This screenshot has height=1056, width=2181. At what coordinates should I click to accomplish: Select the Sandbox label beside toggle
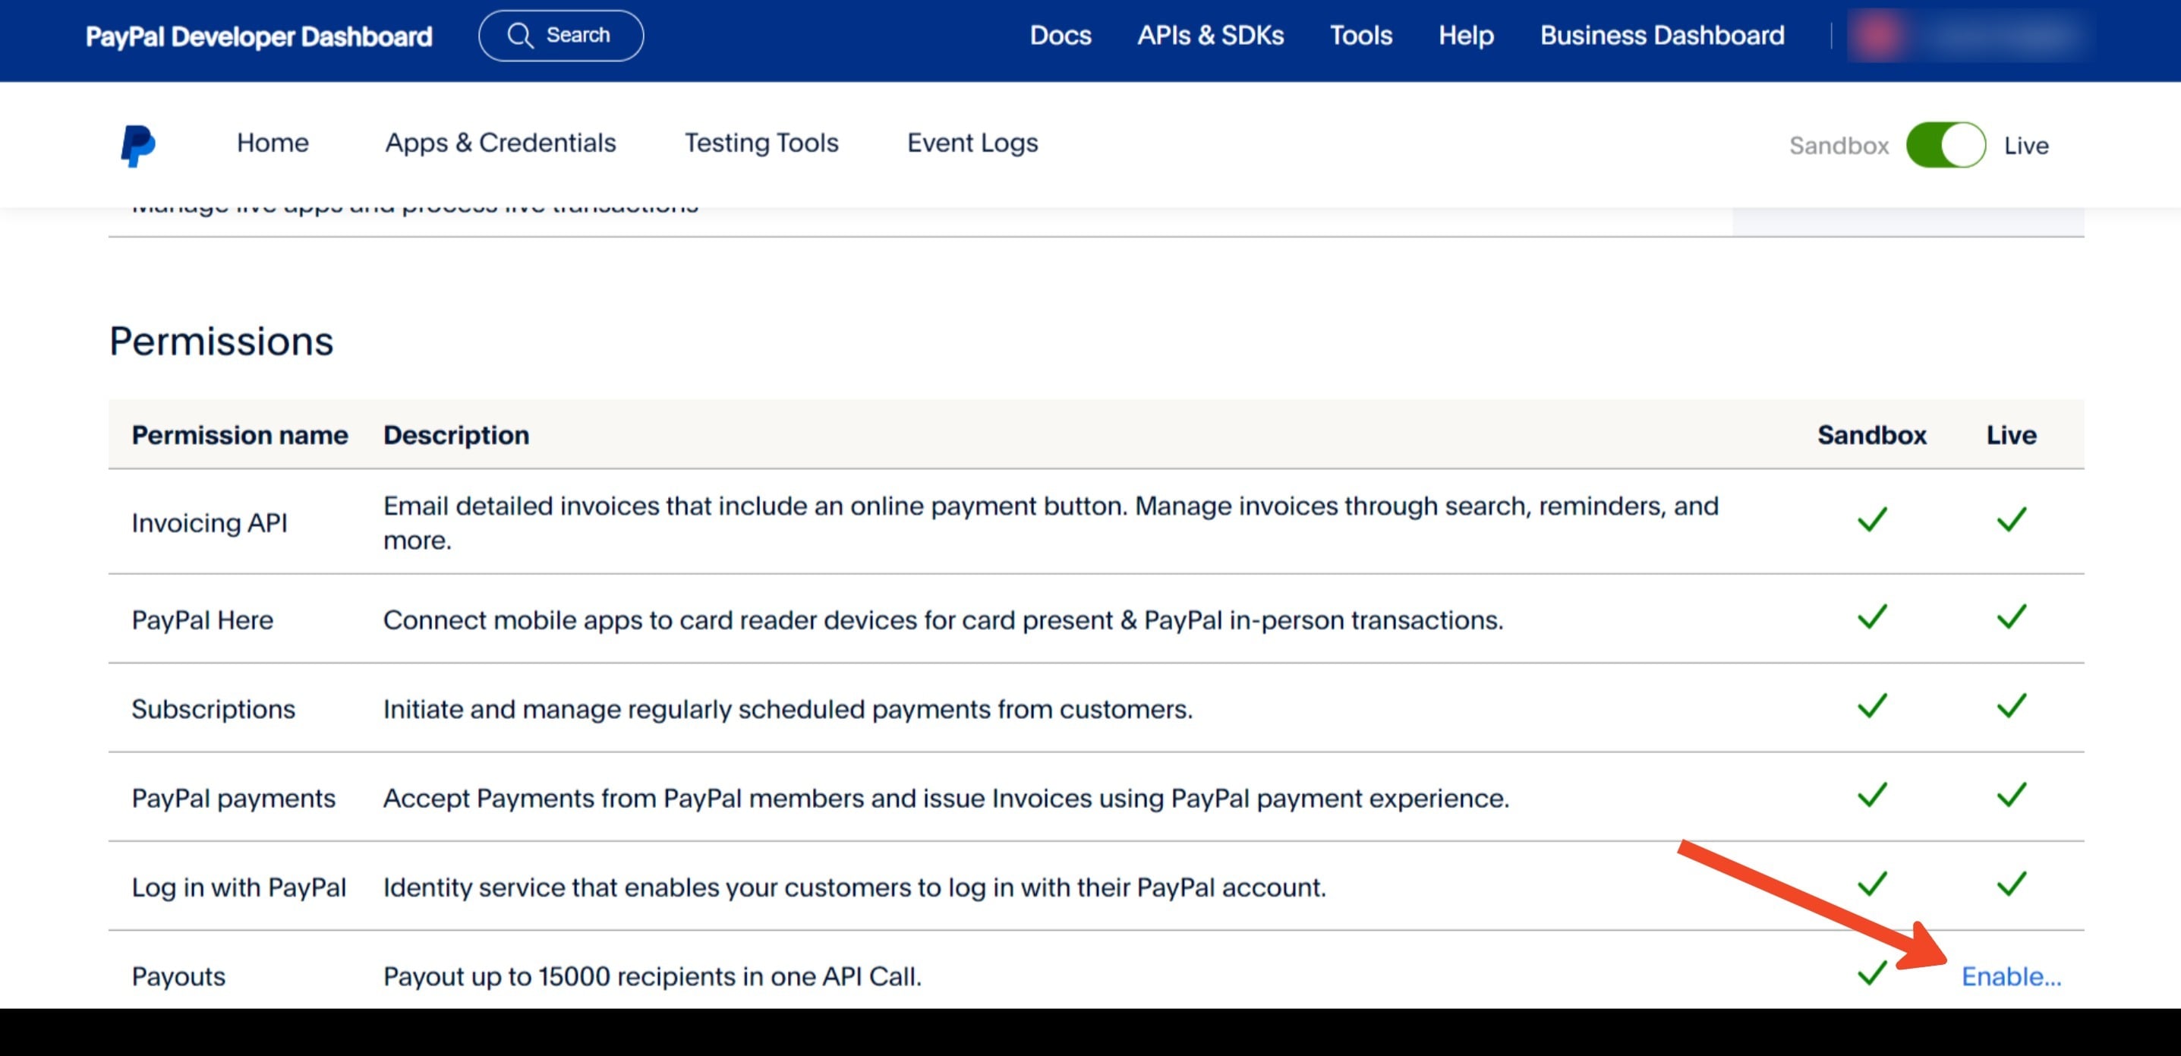(x=1838, y=146)
